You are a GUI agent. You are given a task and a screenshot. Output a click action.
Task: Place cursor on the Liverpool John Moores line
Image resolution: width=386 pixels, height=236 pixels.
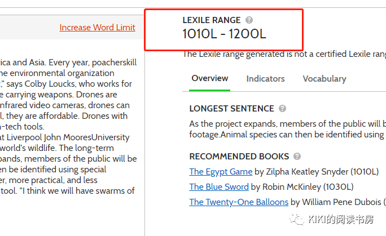click(x=65, y=137)
